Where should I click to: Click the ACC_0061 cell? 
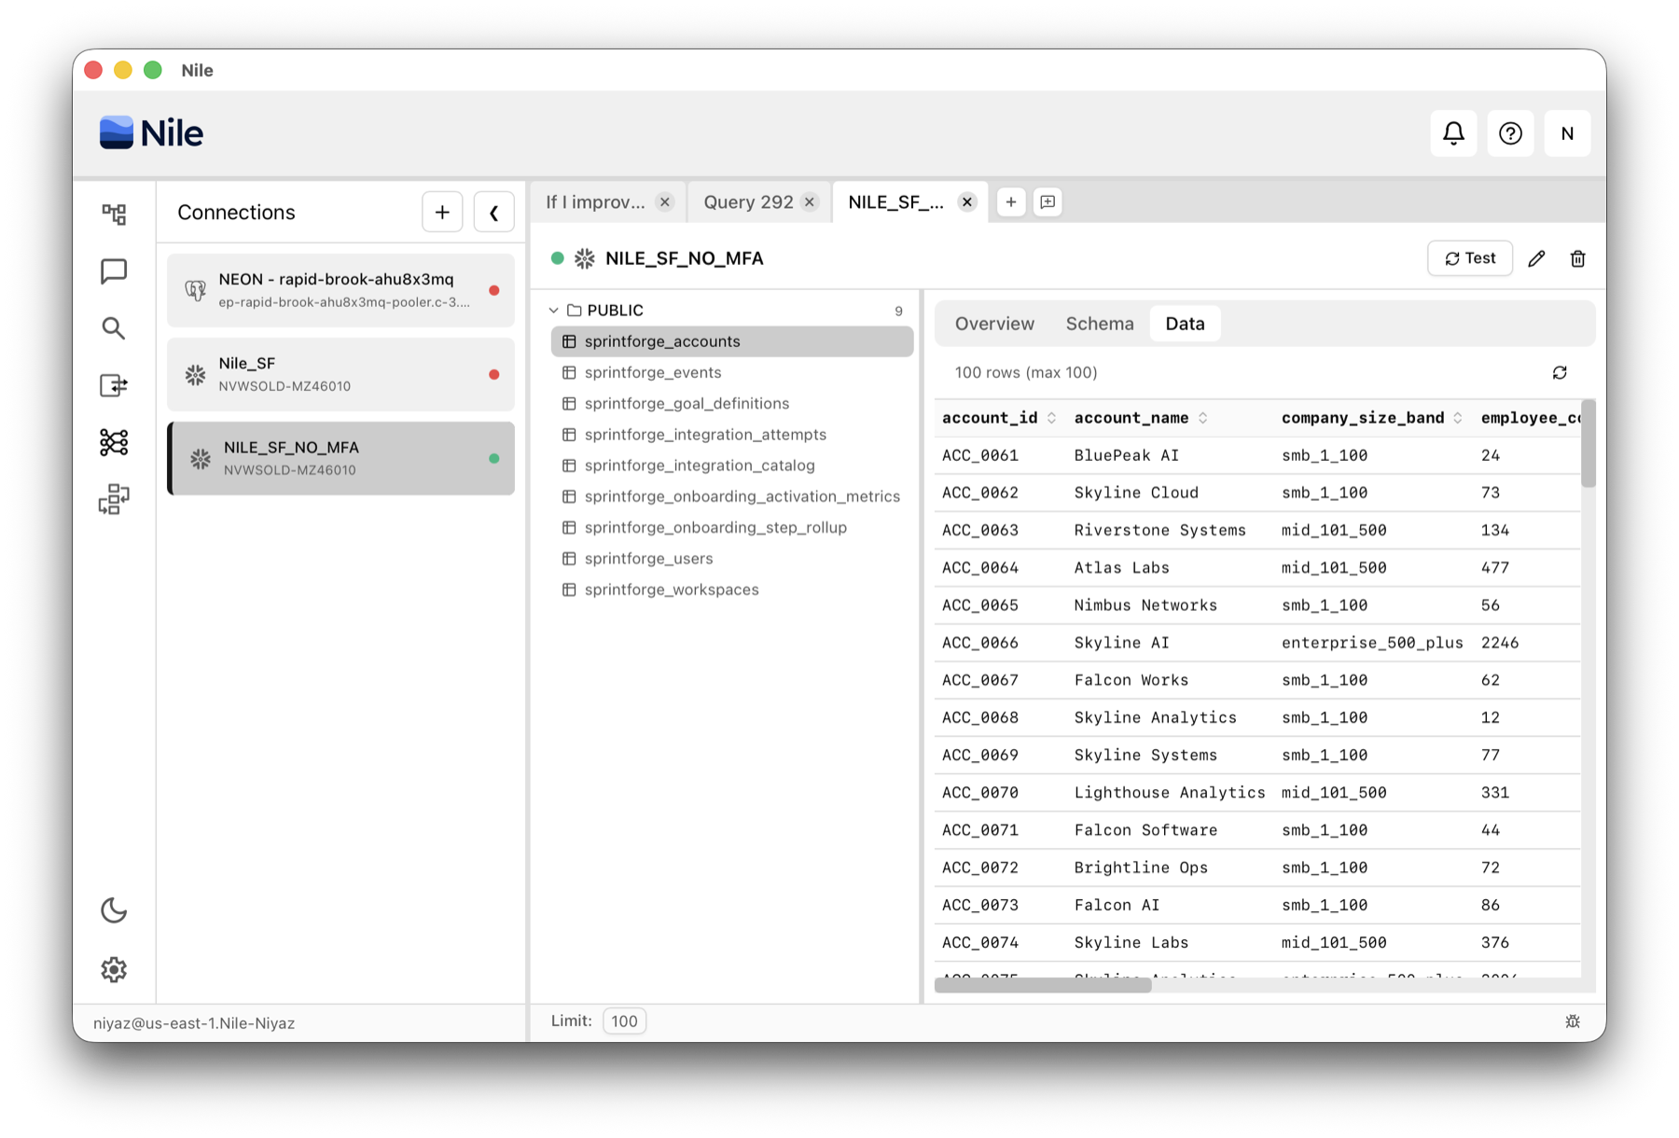[979, 455]
